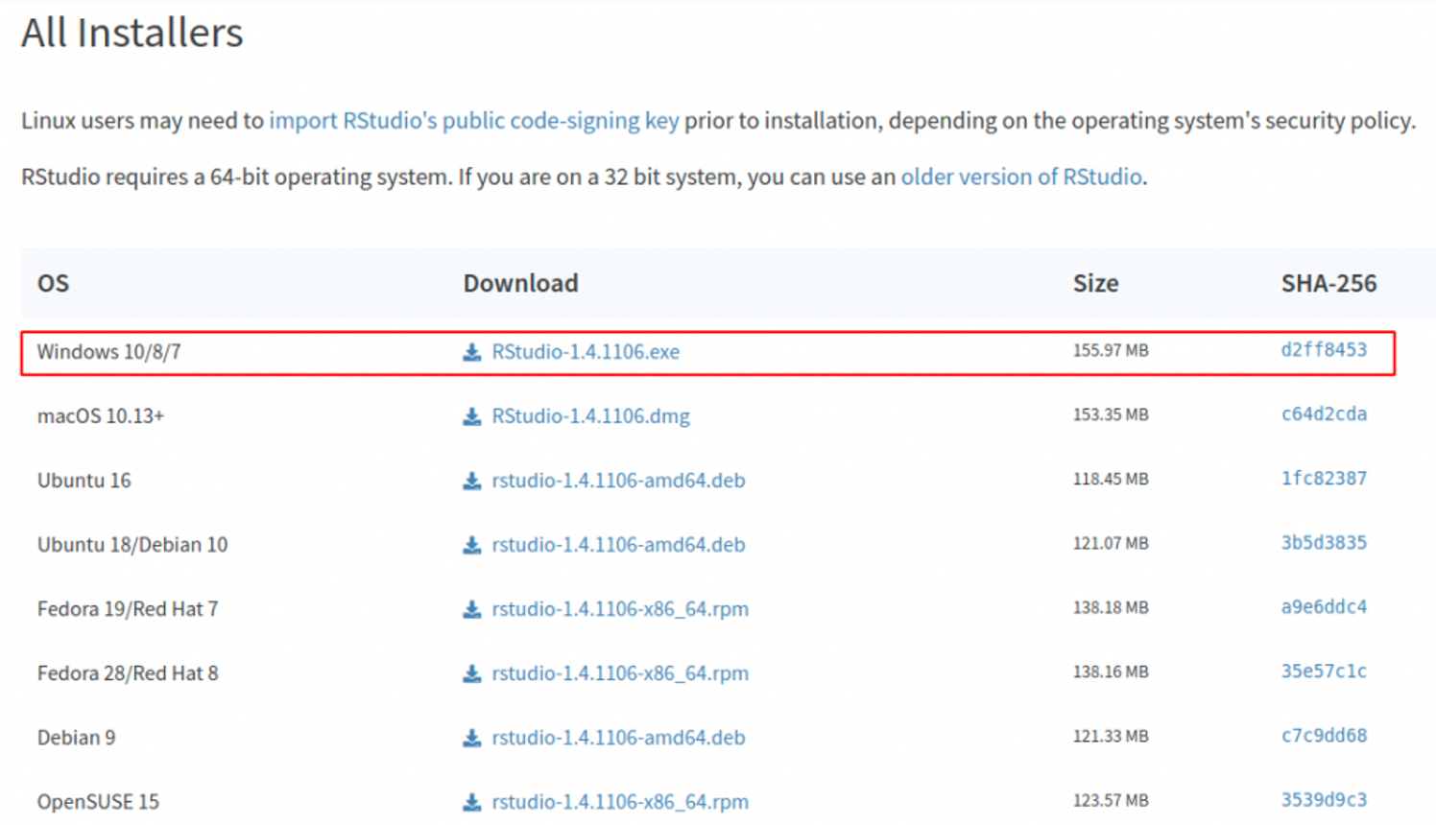1436x825 pixels.
Task: Open the older version of RStudio link
Action: pos(1020,177)
